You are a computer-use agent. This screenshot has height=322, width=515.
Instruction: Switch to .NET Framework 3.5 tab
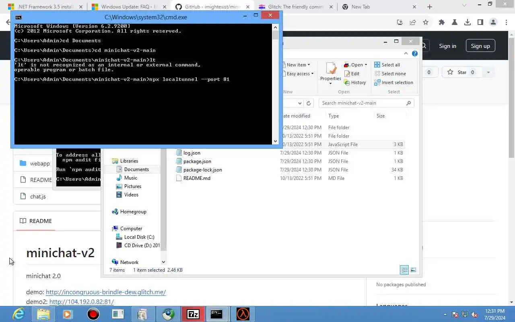45,7
